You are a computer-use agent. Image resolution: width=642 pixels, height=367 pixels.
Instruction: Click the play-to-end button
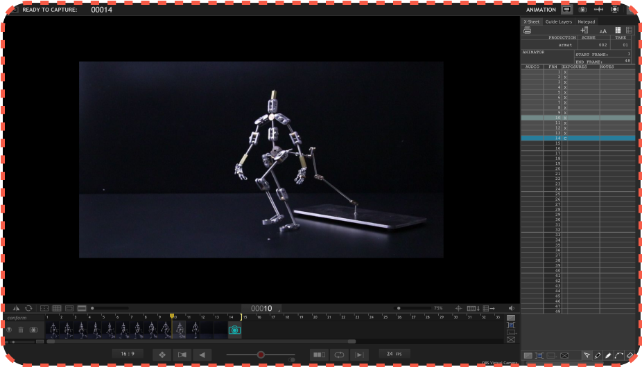[360, 355]
